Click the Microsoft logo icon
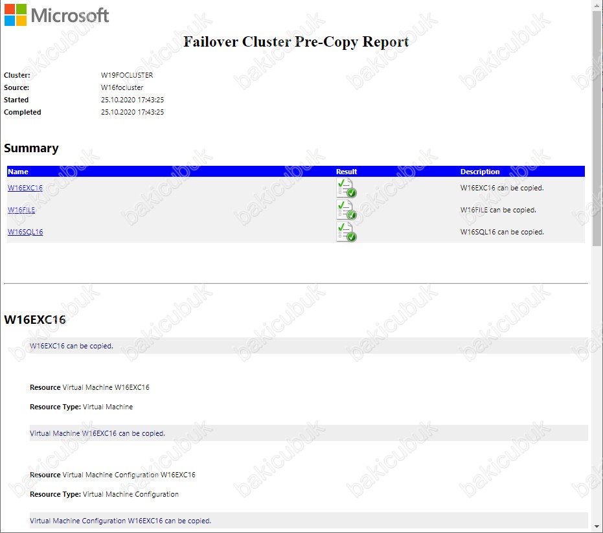 [16, 15]
